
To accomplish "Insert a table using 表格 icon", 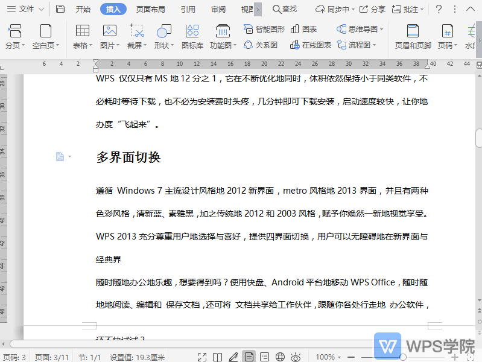I will [x=83, y=31].
